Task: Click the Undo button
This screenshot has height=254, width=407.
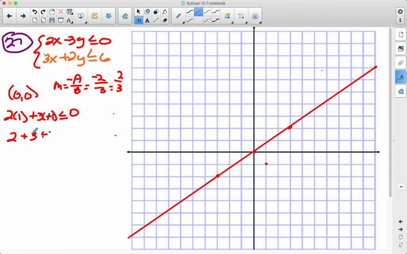Action: pos(35,11)
